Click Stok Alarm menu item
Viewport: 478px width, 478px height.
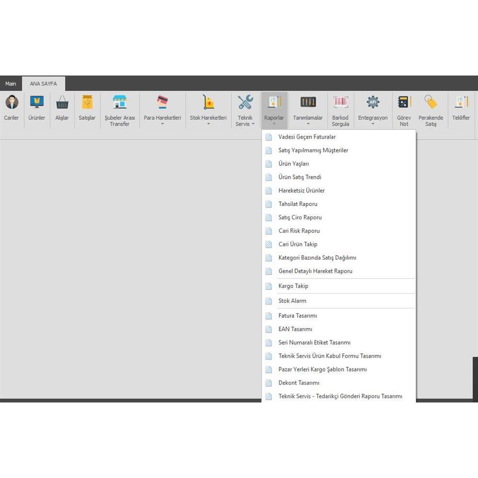(292, 301)
